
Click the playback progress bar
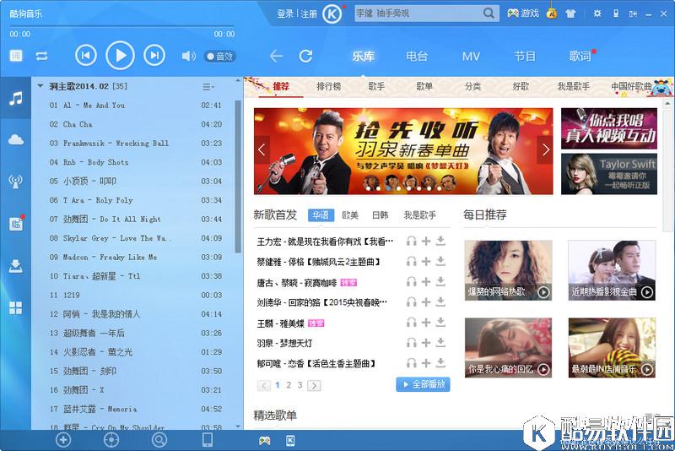click(x=121, y=26)
